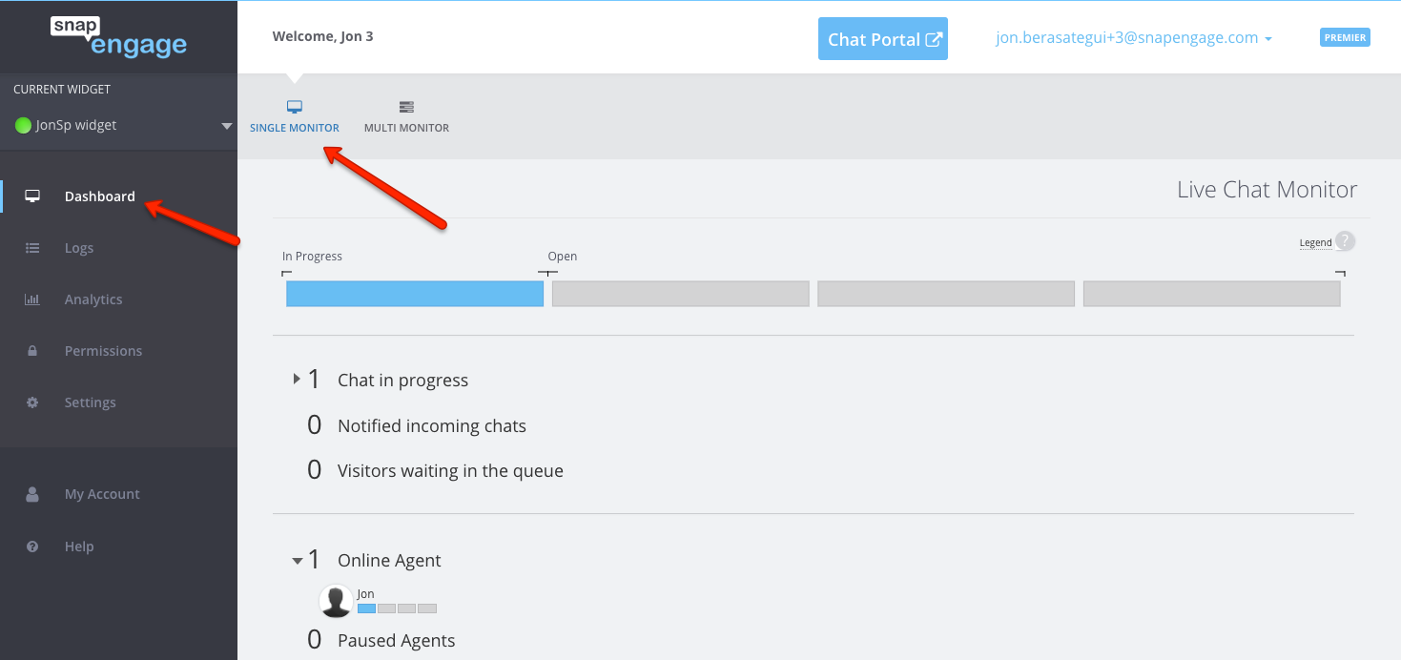Image resolution: width=1401 pixels, height=660 pixels.
Task: Open the Chat Portal button
Action: coord(883,39)
